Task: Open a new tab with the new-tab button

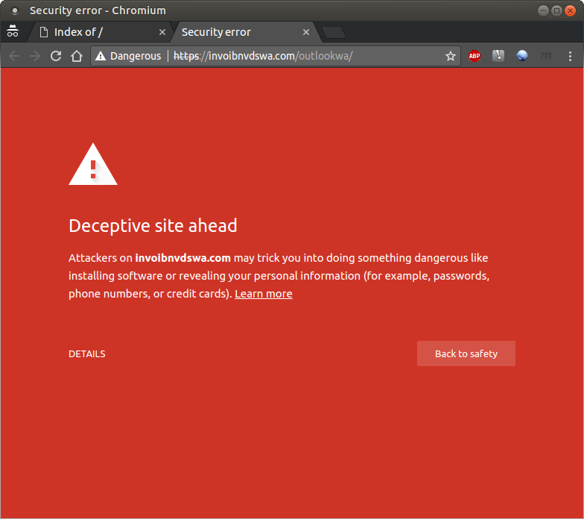Action: point(333,32)
